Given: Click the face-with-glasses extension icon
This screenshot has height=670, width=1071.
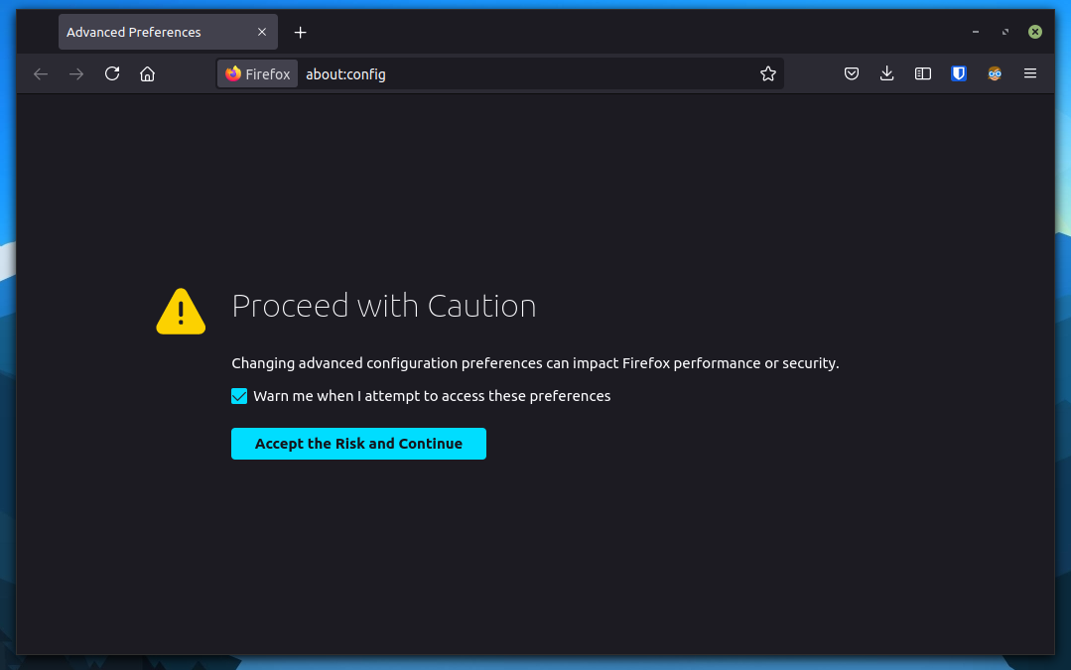Looking at the screenshot, I should coord(995,73).
